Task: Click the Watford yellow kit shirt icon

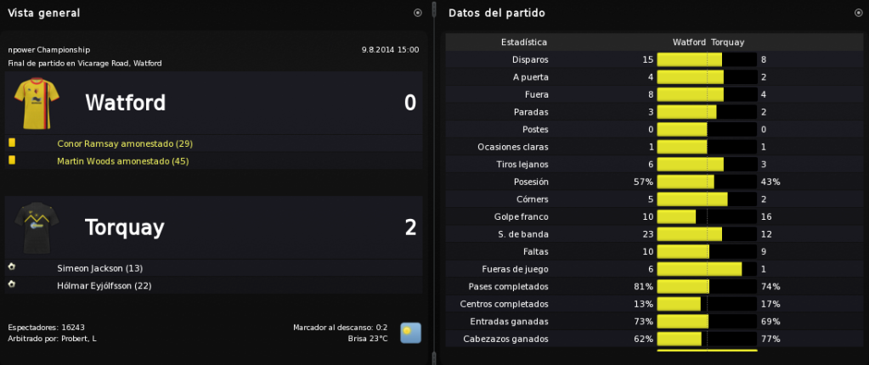Action: (x=36, y=103)
